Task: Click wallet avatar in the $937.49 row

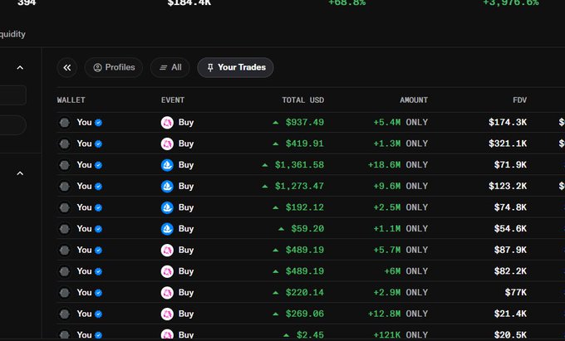Action: [65, 123]
